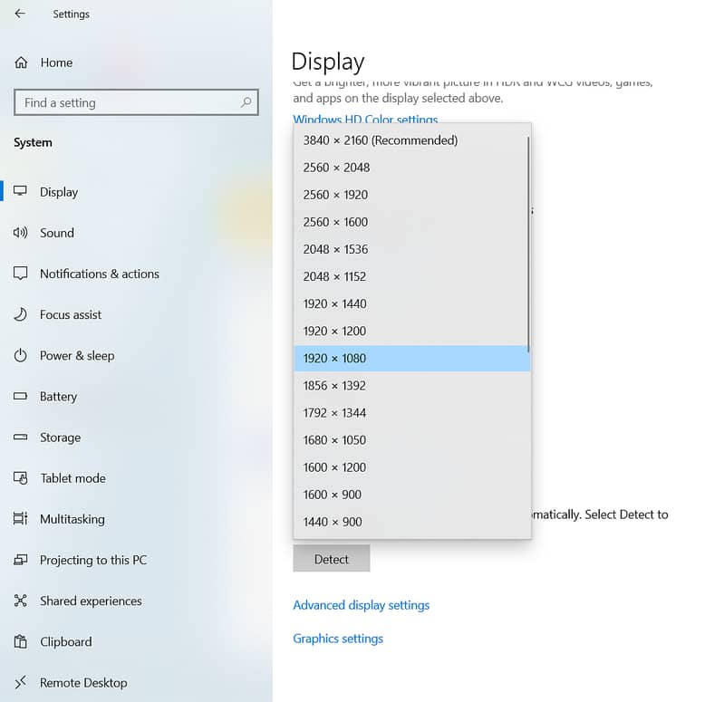The image size is (724, 702).
Task: Click the search magnifier icon
Action: pyautogui.click(x=246, y=102)
